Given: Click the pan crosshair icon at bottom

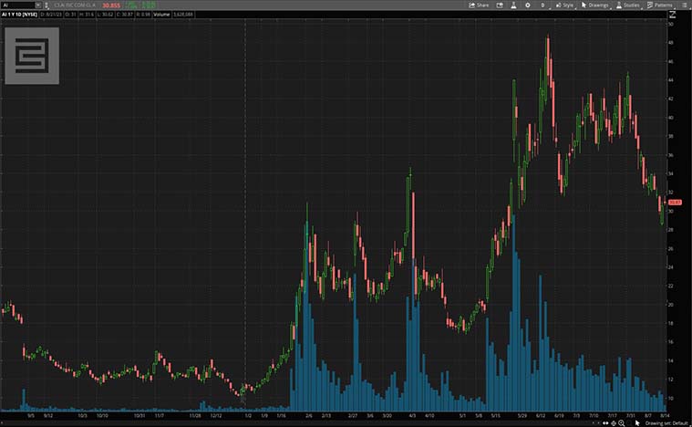Looking at the screenshot, I should coord(612,423).
